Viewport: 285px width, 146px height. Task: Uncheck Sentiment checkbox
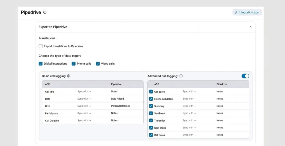[x=151, y=113]
